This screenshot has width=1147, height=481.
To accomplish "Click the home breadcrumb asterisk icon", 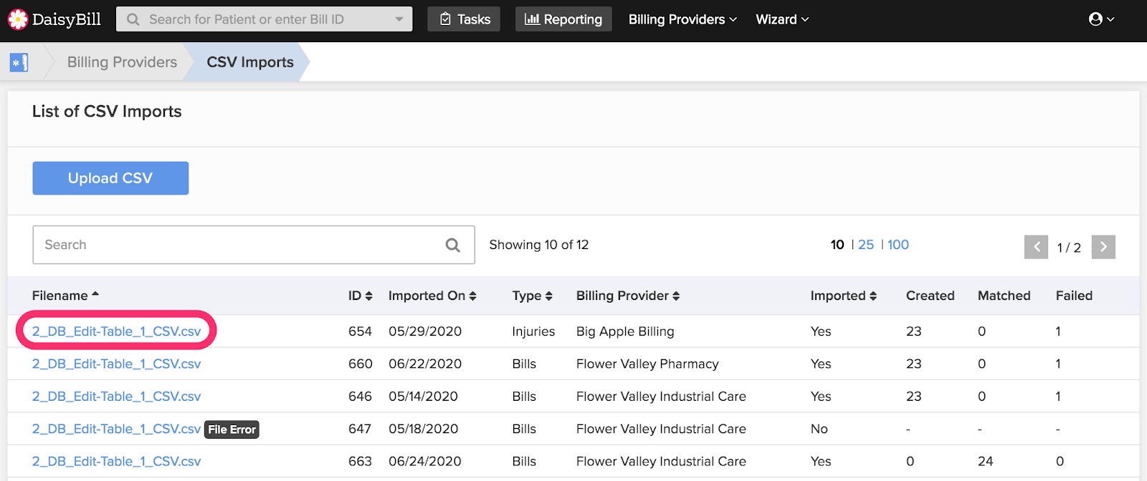I will pos(19,62).
